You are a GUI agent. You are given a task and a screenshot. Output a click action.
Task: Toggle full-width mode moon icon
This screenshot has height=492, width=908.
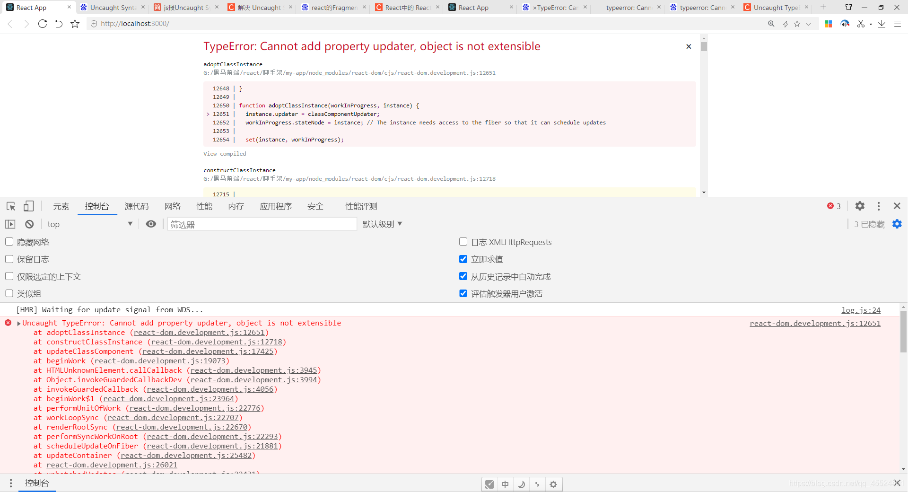521,484
